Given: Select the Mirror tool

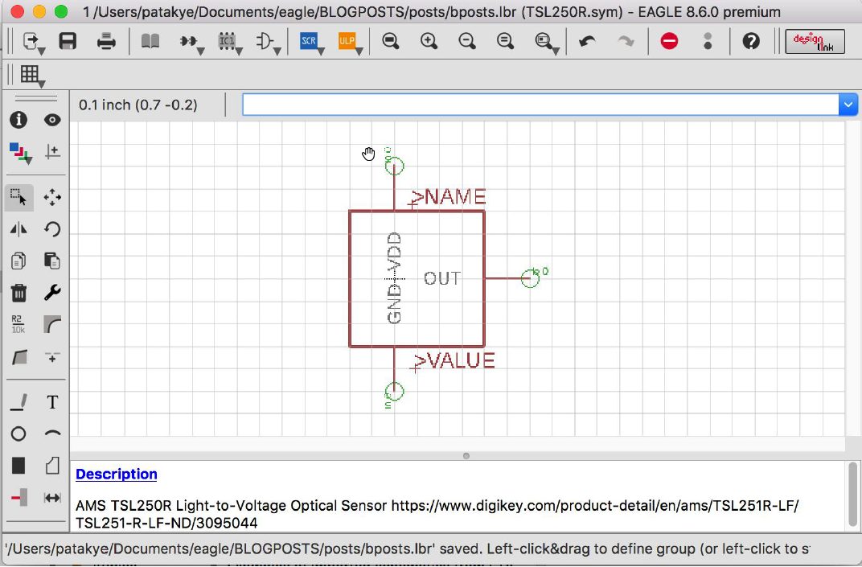Looking at the screenshot, I should [17, 229].
